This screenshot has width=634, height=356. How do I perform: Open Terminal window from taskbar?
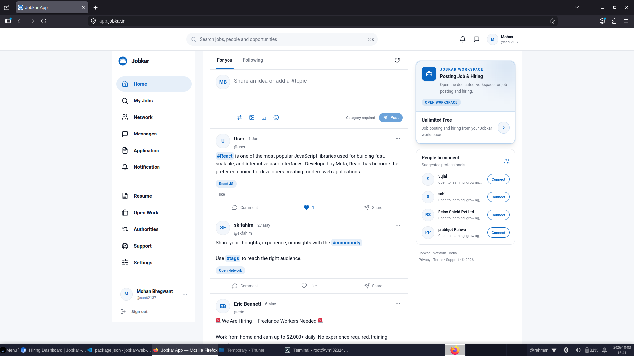(x=317, y=350)
